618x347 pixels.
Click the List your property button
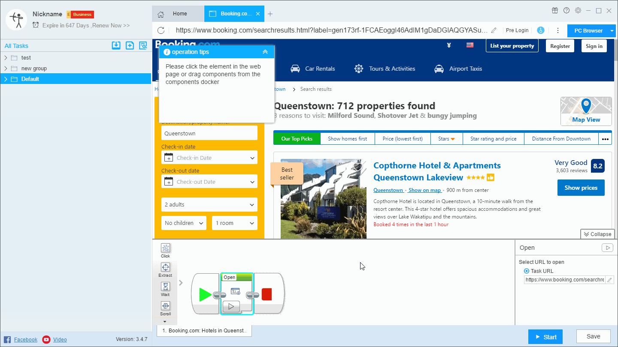click(x=512, y=46)
